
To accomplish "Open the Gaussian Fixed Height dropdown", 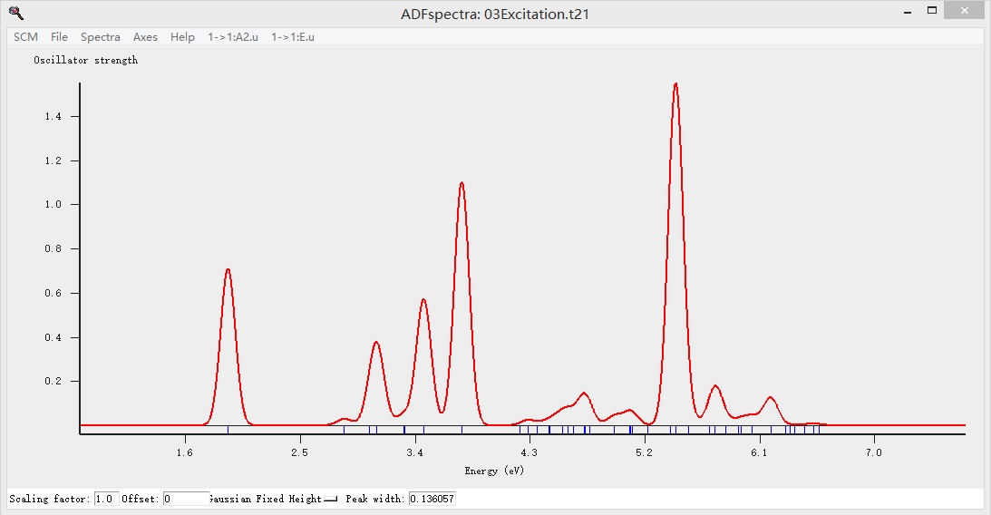I will point(274,499).
